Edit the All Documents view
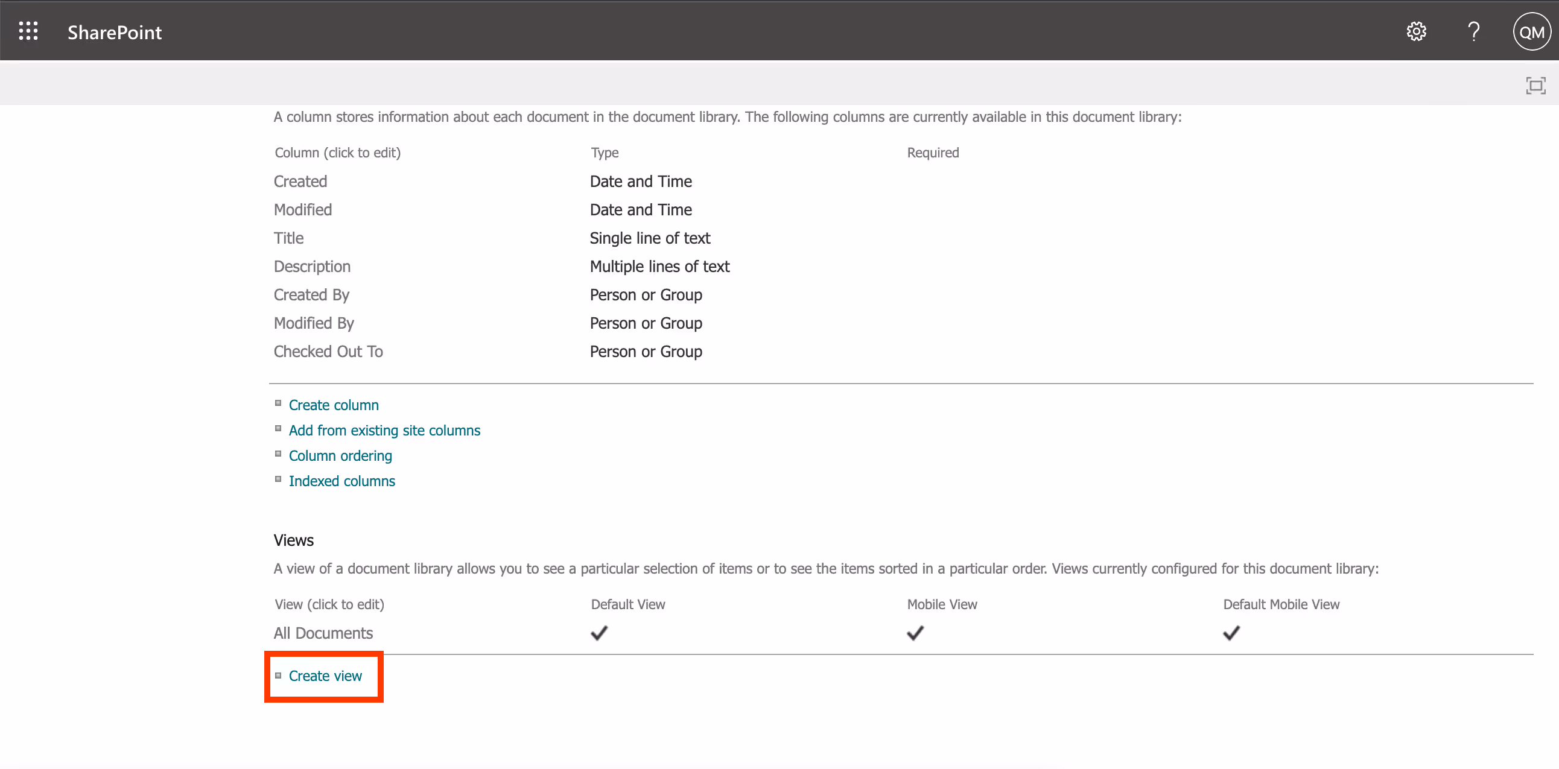This screenshot has width=1559, height=769. click(323, 633)
